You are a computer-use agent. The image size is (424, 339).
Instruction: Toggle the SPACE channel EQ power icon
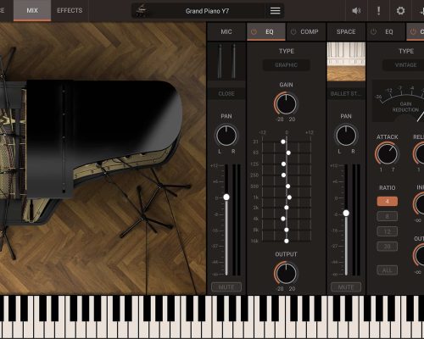pyautogui.click(x=373, y=31)
